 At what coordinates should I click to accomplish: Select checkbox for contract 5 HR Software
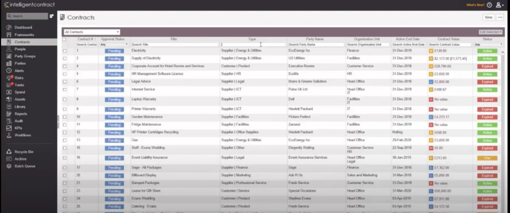click(65, 74)
